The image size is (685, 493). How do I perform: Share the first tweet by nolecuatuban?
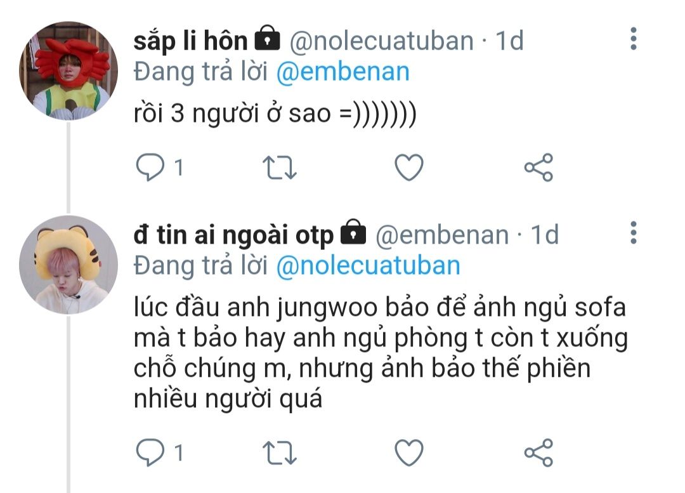pos(538,168)
